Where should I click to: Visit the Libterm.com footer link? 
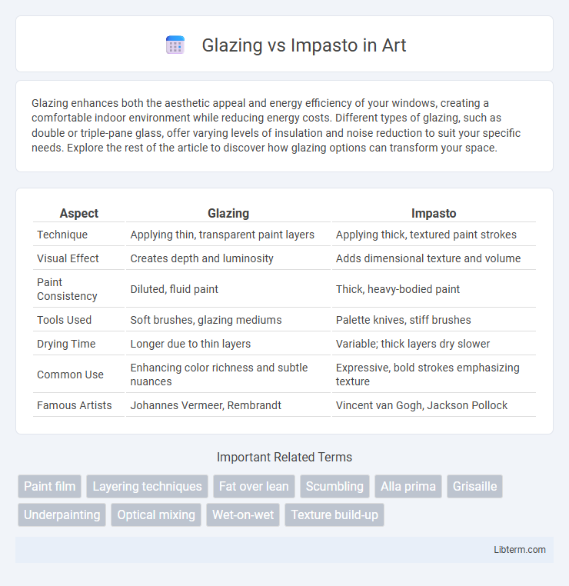[x=520, y=549]
